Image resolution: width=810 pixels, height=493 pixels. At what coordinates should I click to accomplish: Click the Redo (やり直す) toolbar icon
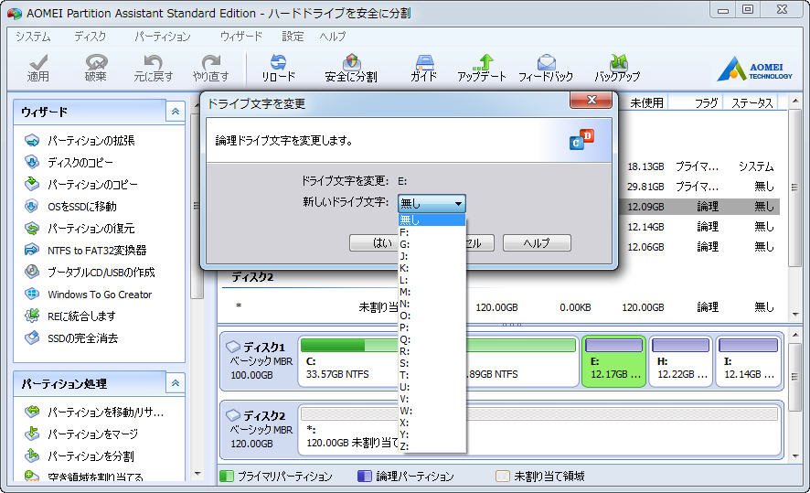click(211, 69)
